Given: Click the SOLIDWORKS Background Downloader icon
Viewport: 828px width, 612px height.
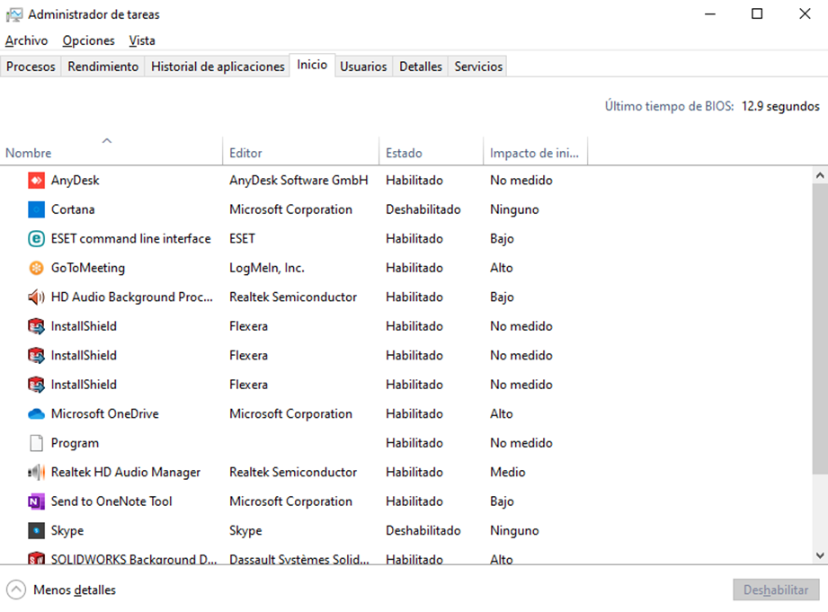Looking at the screenshot, I should coord(36,558).
